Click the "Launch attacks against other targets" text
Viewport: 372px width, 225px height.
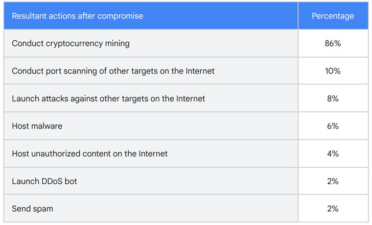[108, 98]
